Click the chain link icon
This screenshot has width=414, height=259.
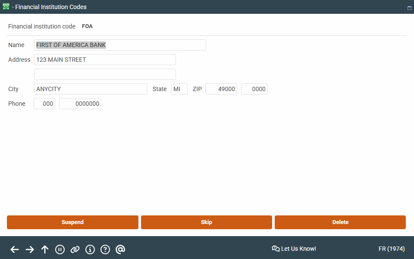point(75,250)
